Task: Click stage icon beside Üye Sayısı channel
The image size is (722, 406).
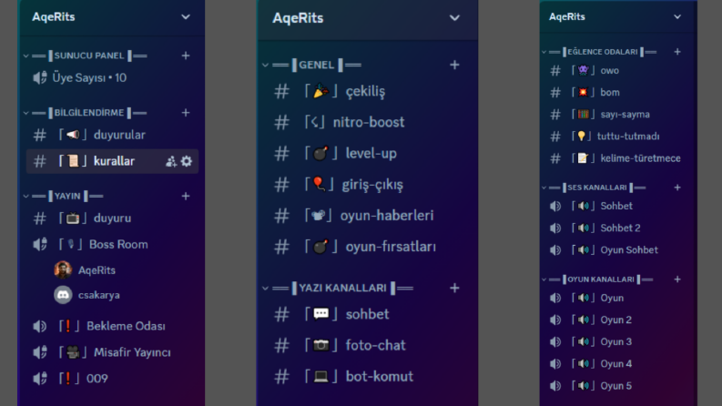Action: 39,77
